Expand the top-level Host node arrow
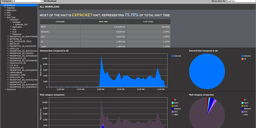This screenshot has width=256, height=128. coord(5,15)
